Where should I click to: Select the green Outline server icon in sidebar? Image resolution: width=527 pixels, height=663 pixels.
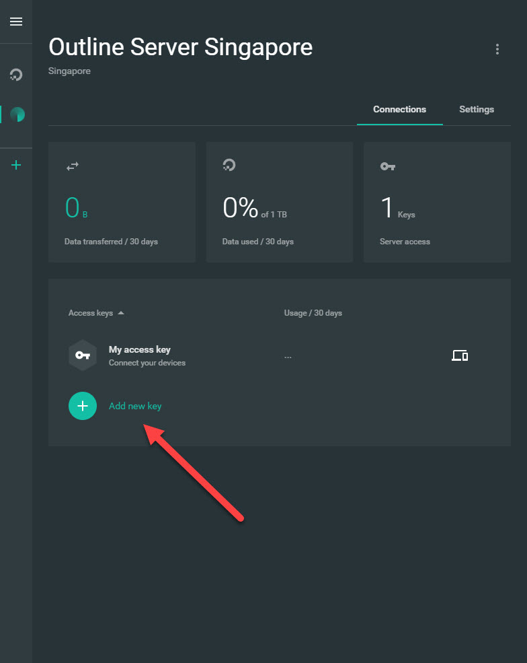point(17,114)
